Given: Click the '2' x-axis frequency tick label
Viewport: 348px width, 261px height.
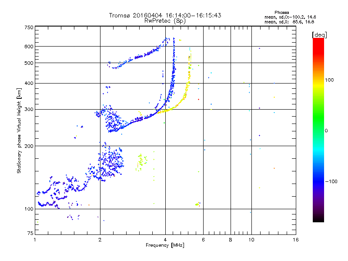Looking at the screenshot, I should coord(100,240).
